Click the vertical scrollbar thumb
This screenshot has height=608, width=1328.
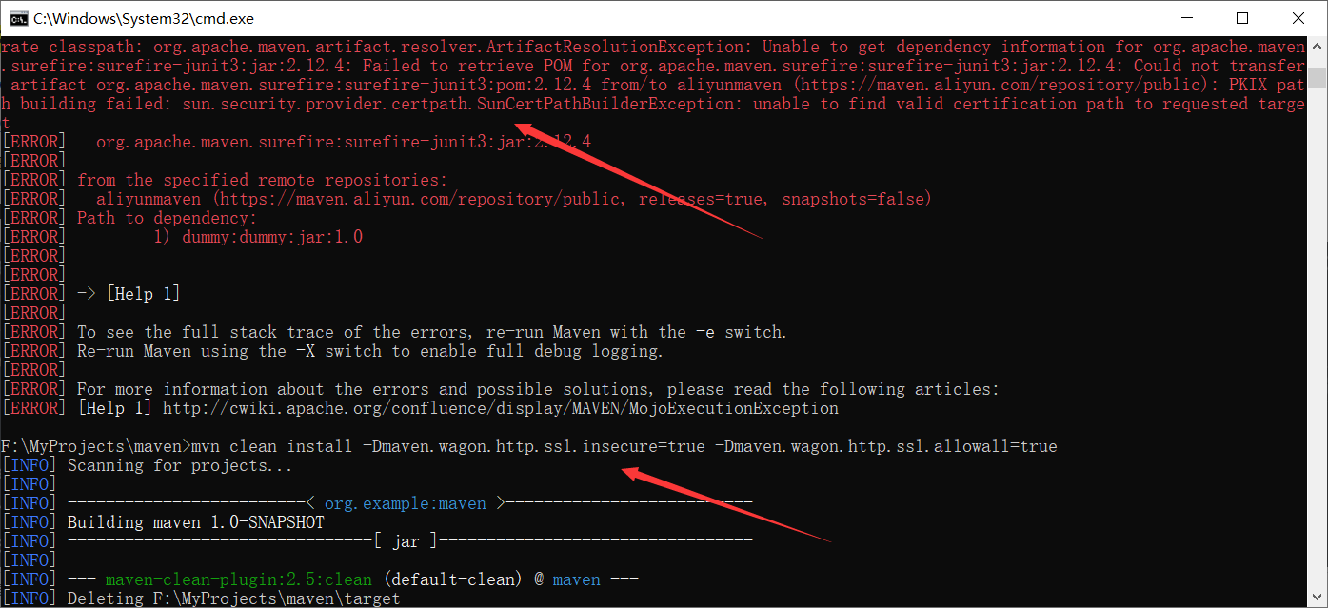pos(1317,77)
